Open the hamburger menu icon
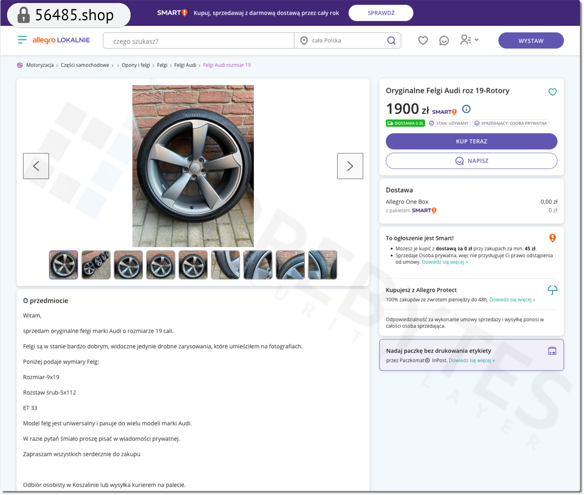Image resolution: width=584 pixels, height=495 pixels. (22, 40)
